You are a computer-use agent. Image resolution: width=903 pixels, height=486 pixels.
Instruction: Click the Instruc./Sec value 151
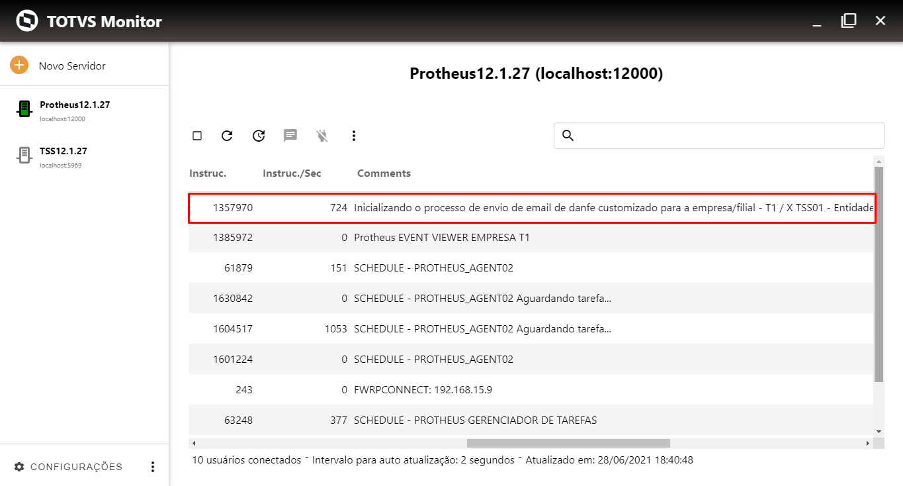[x=339, y=268]
